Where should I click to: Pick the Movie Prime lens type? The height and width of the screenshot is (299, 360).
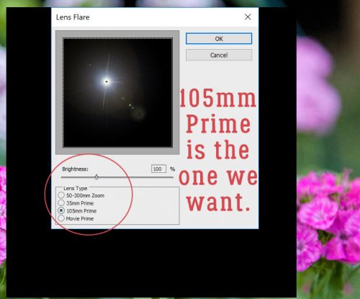[61, 218]
